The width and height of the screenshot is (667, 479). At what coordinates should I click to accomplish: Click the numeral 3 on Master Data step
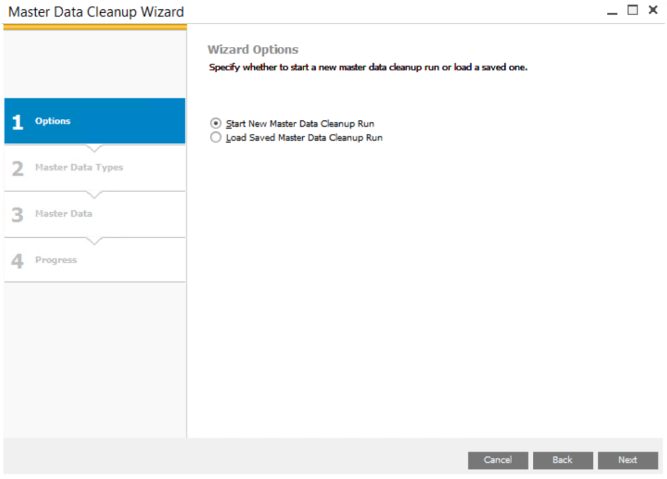click(x=18, y=213)
